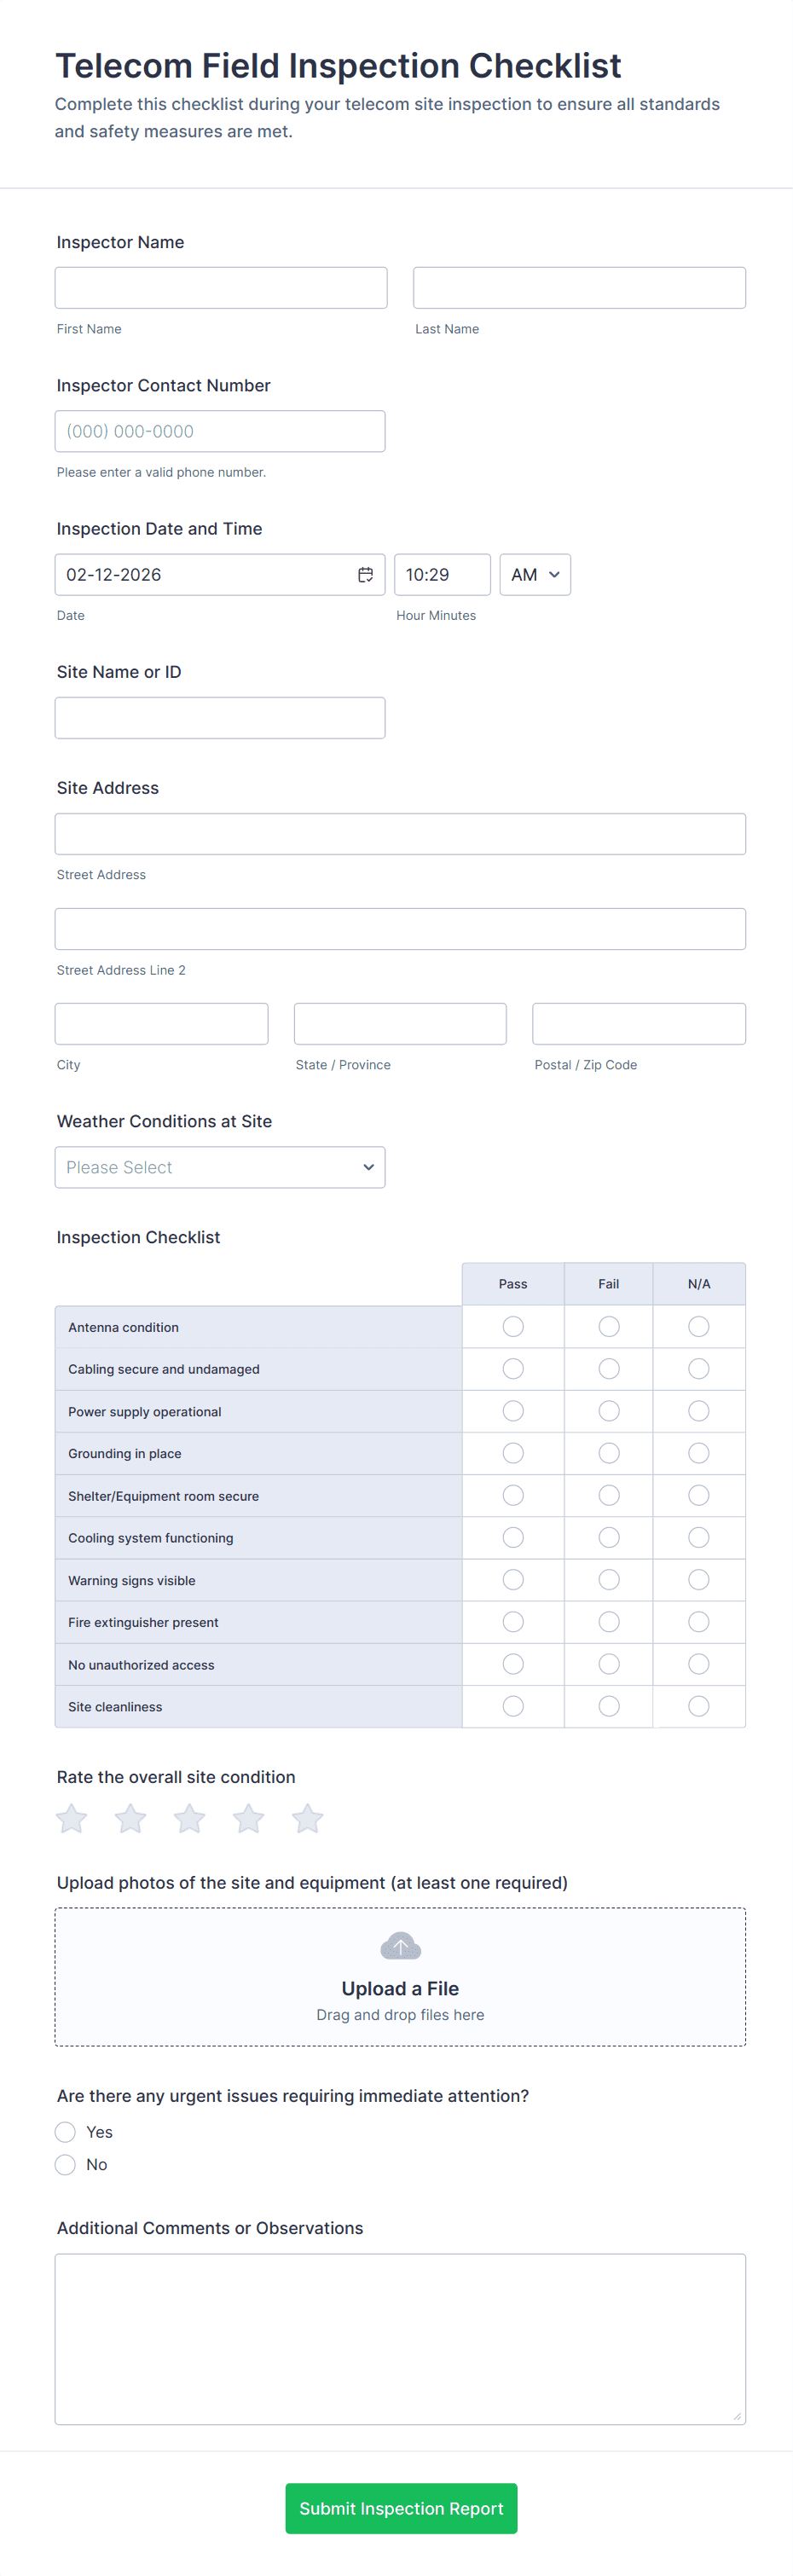Click the first rating star
793x2576 pixels.
pos(71,1819)
